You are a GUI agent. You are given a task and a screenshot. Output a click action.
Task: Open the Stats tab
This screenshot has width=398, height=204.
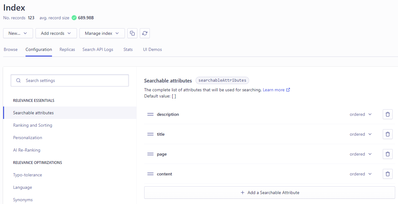coord(128,49)
